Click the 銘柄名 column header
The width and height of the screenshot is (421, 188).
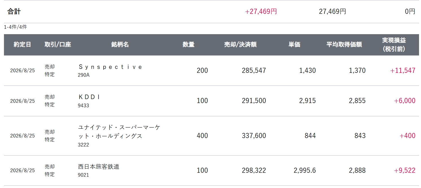click(x=120, y=45)
